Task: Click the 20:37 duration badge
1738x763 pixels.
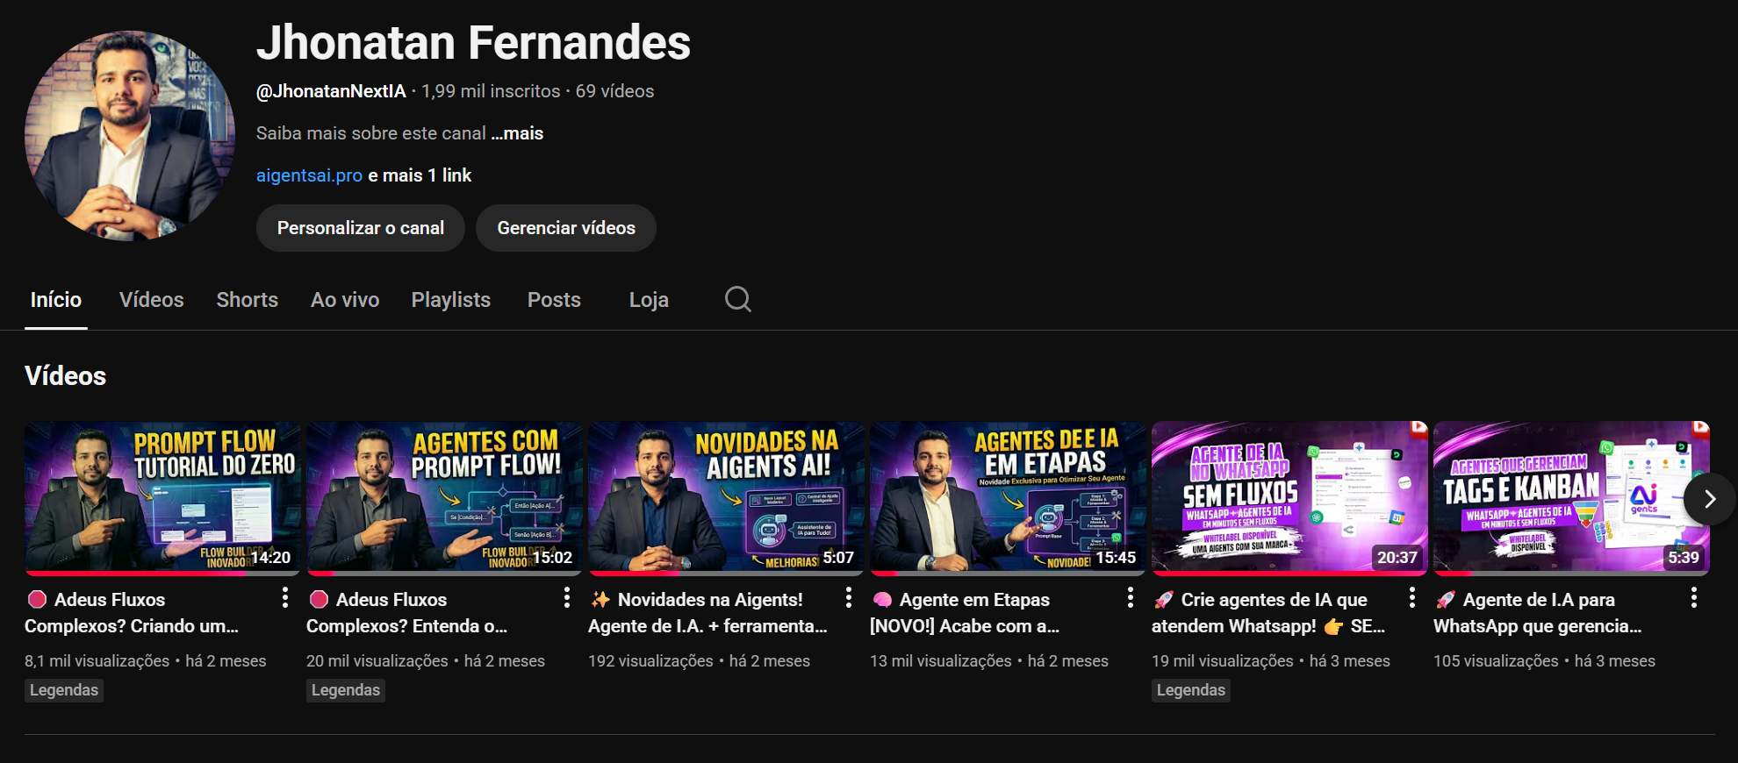Action: [1397, 557]
